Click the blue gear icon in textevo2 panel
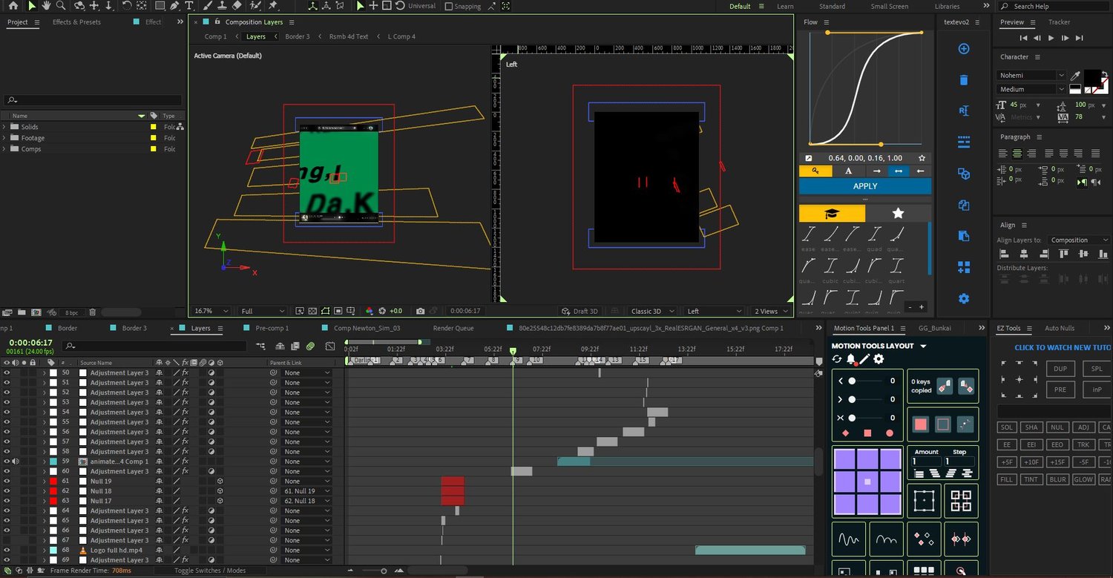 pos(964,298)
